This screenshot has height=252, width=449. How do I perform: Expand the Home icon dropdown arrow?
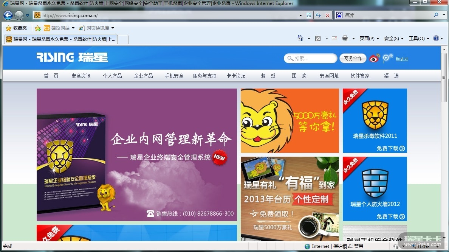tap(309, 39)
